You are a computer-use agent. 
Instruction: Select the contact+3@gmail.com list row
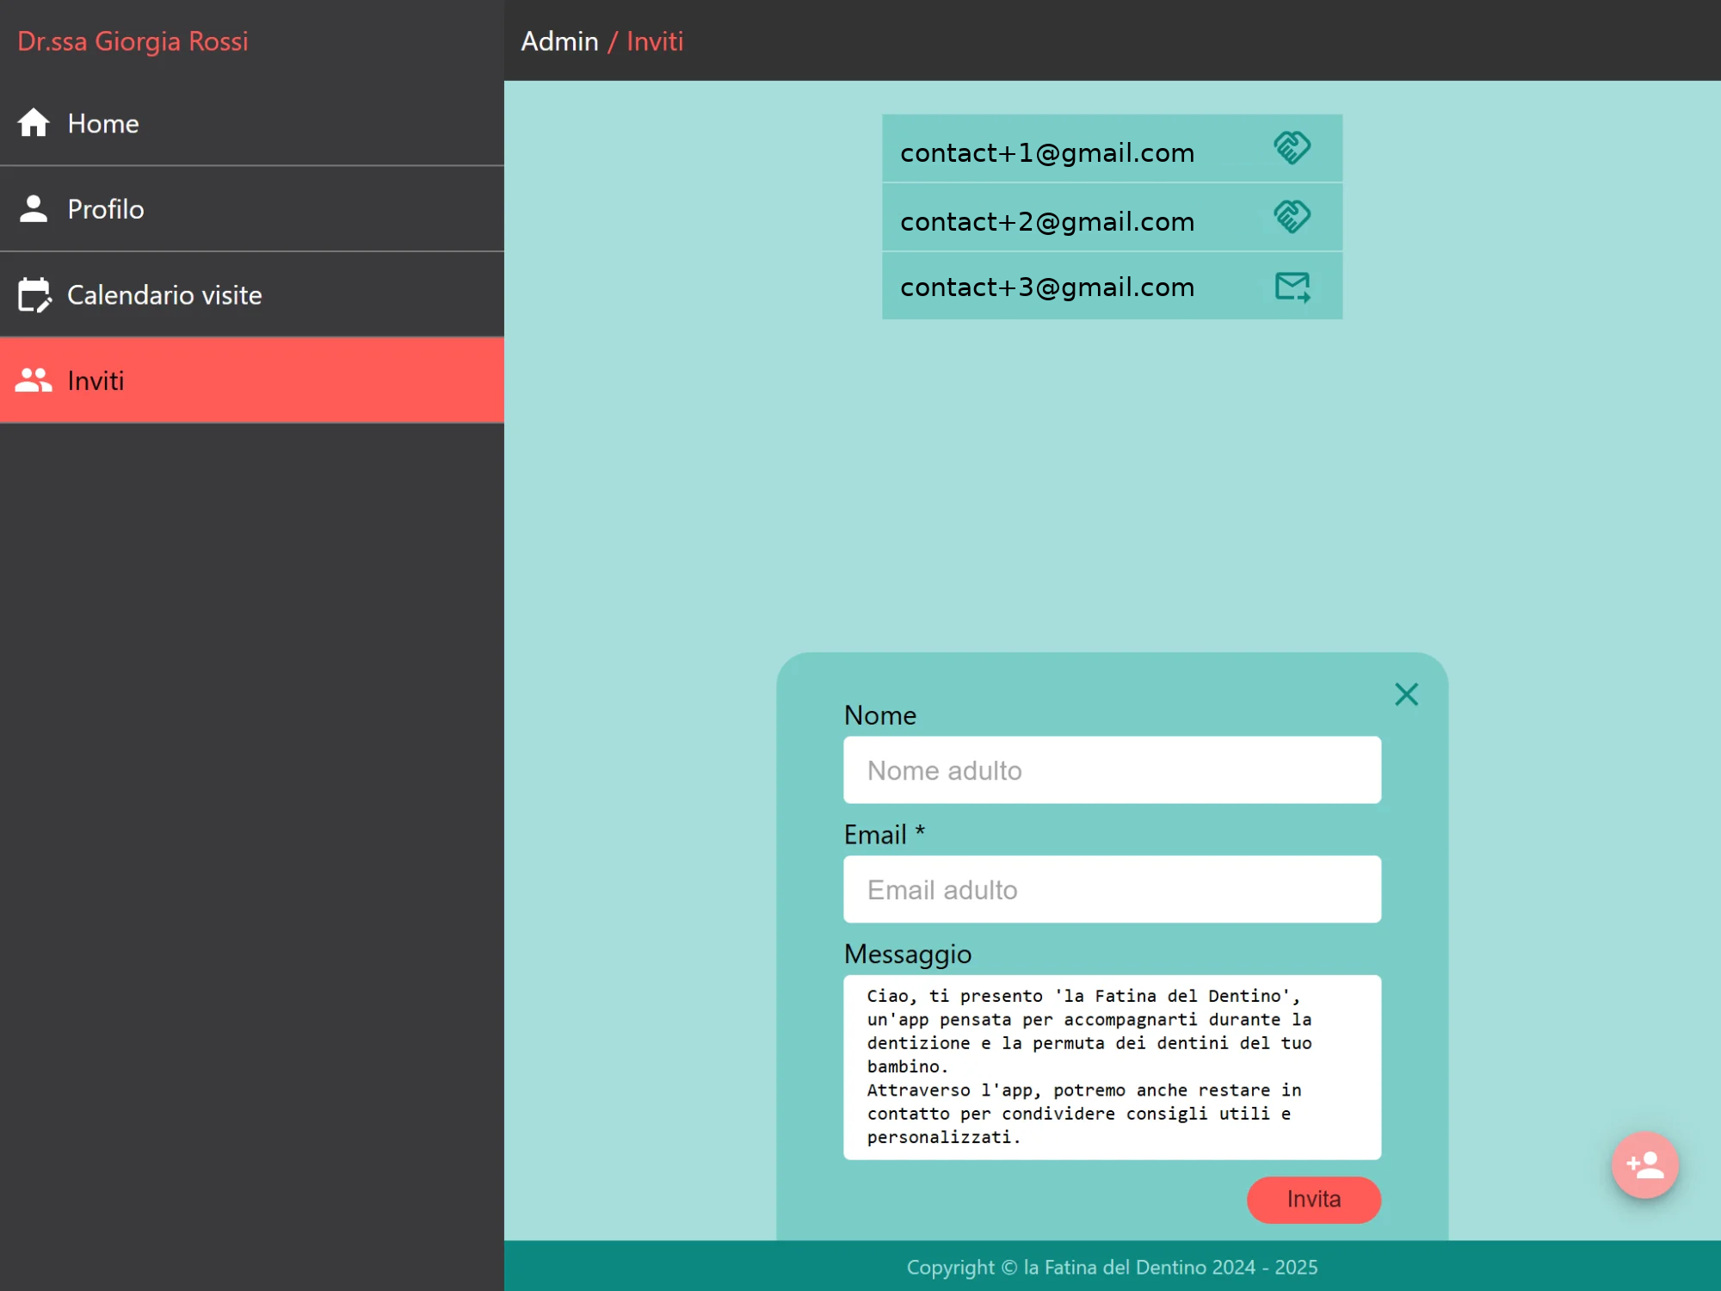point(1046,287)
